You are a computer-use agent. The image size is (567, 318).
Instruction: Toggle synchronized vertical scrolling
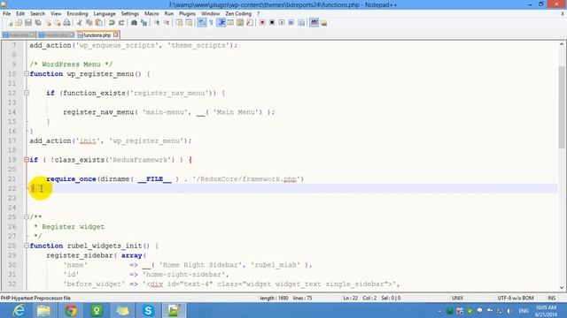click(x=179, y=23)
